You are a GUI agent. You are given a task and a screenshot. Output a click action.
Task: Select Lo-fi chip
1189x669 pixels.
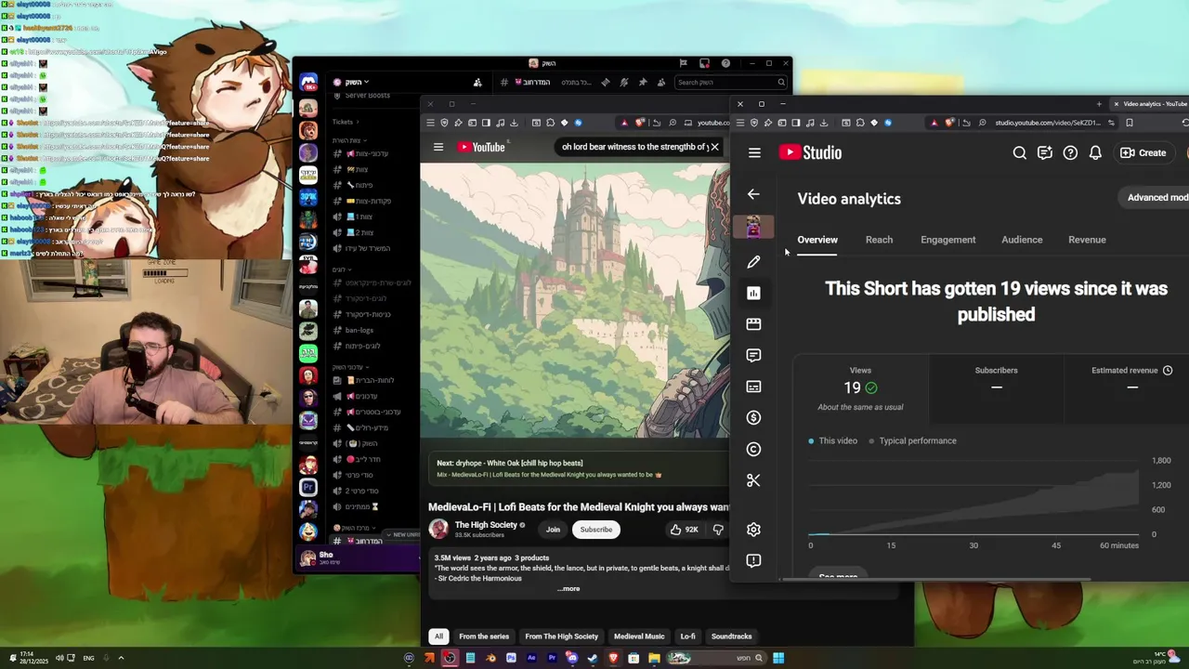click(x=687, y=636)
